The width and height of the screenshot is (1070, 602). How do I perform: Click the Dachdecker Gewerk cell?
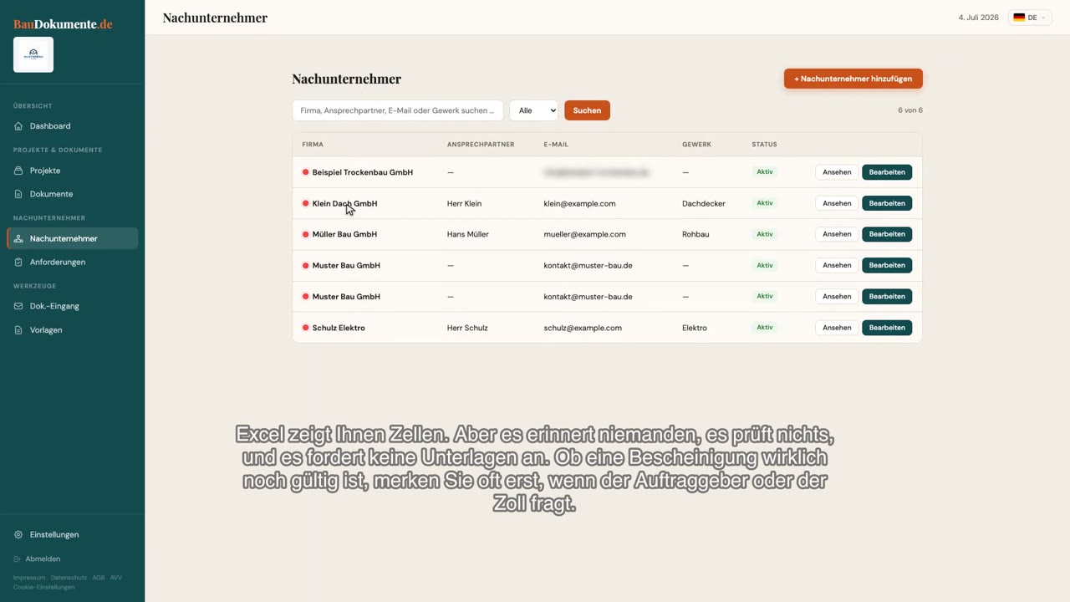coord(704,203)
